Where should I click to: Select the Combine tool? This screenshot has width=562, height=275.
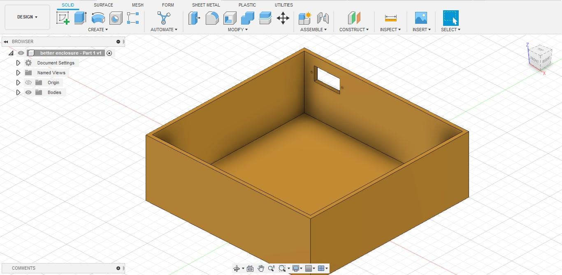[x=248, y=18]
